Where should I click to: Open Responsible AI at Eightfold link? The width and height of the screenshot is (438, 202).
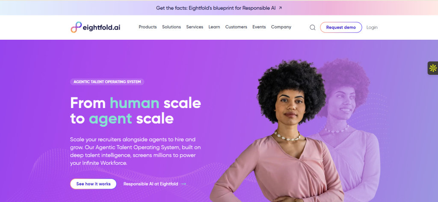point(151,184)
